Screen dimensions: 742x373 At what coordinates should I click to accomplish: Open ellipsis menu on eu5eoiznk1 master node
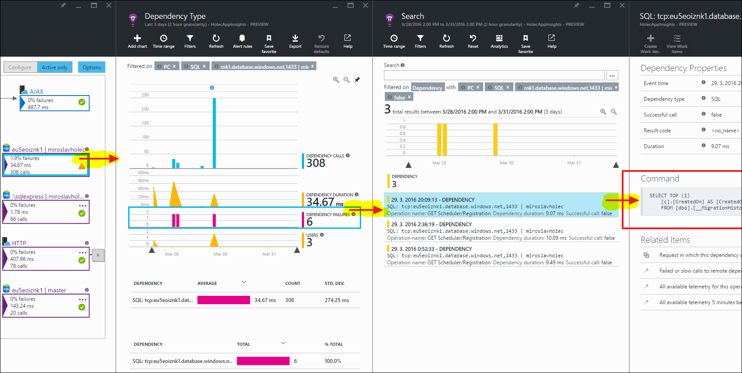(82, 299)
